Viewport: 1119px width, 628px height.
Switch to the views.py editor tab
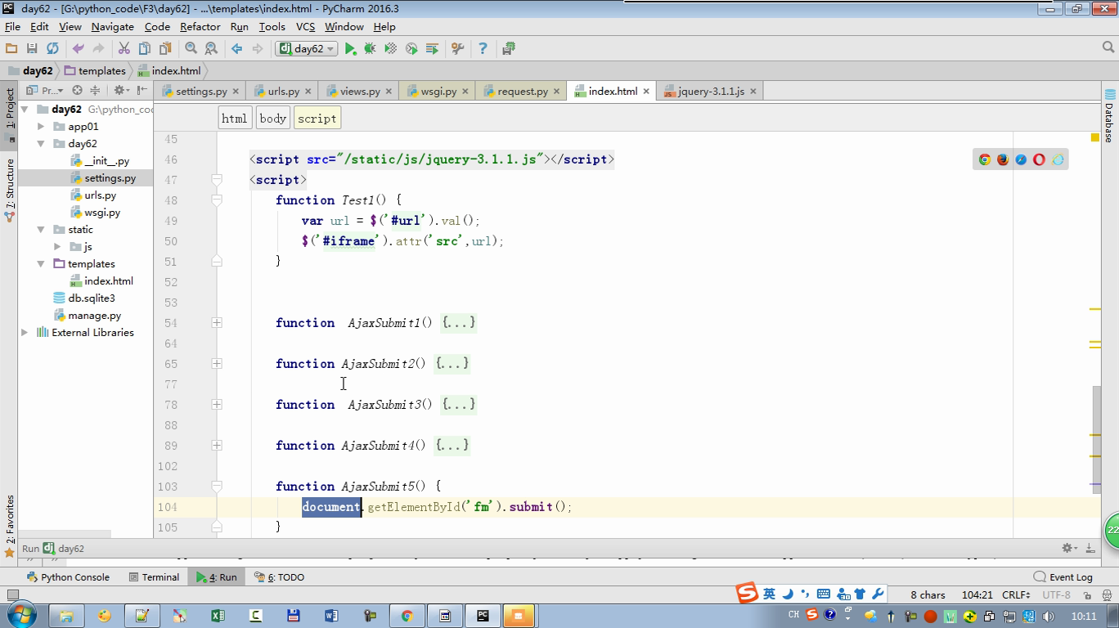[360, 92]
